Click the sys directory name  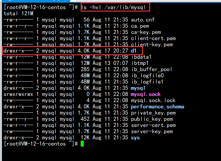coord(135,138)
